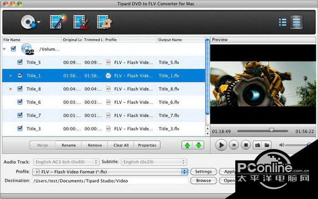The width and height of the screenshot is (318, 199).
Task: Click the Profile column header
Action: click(x=130, y=40)
